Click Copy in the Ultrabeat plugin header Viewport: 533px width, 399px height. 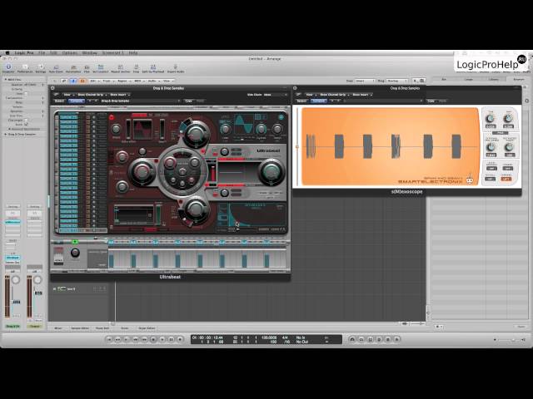coord(189,101)
